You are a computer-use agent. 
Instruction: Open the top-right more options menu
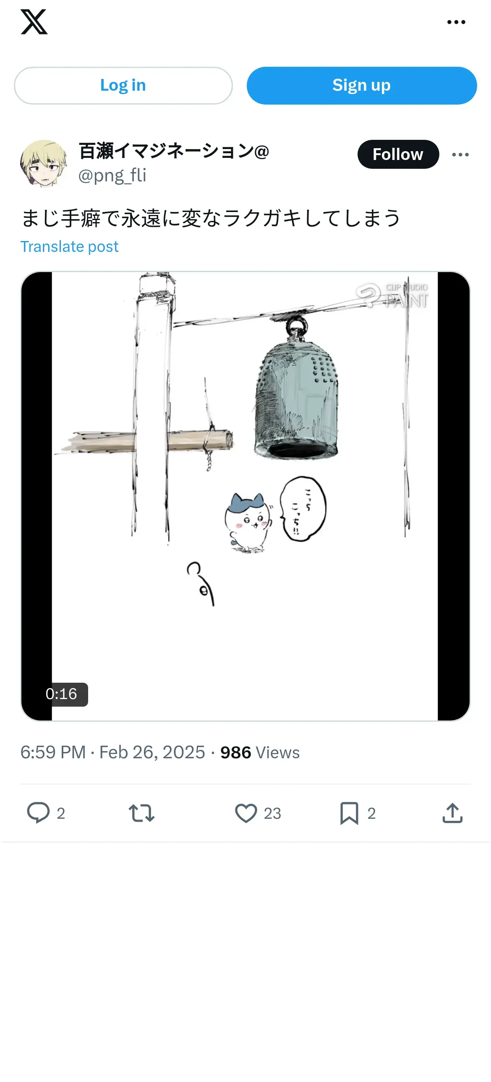point(456,22)
